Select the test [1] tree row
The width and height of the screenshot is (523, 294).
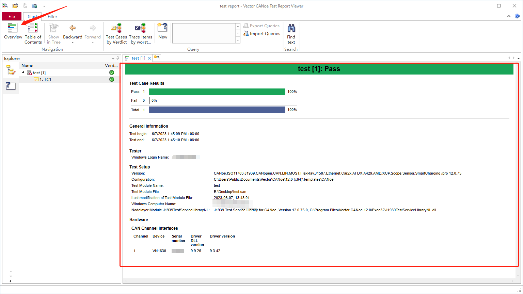click(69, 72)
